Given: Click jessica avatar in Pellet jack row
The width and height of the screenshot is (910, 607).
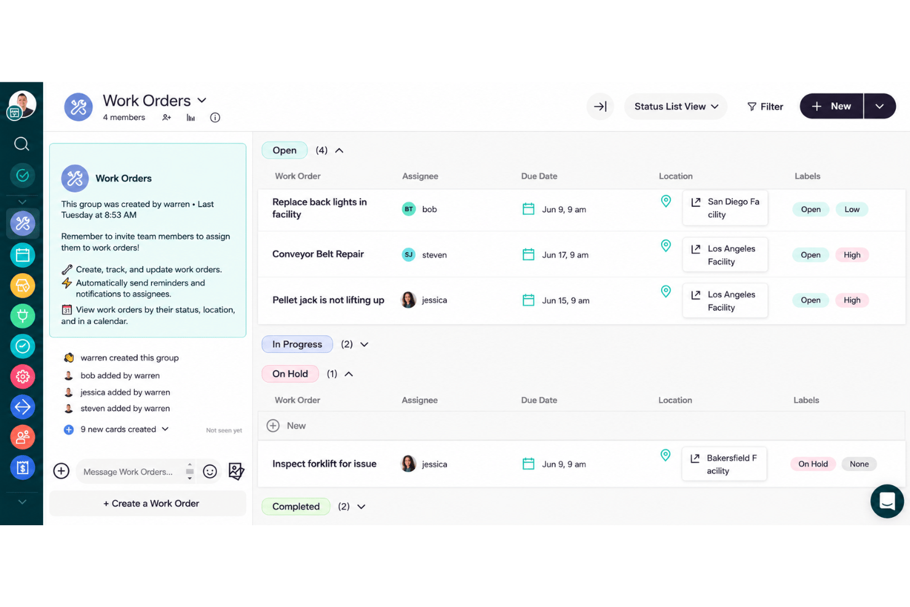Looking at the screenshot, I should click(x=408, y=300).
